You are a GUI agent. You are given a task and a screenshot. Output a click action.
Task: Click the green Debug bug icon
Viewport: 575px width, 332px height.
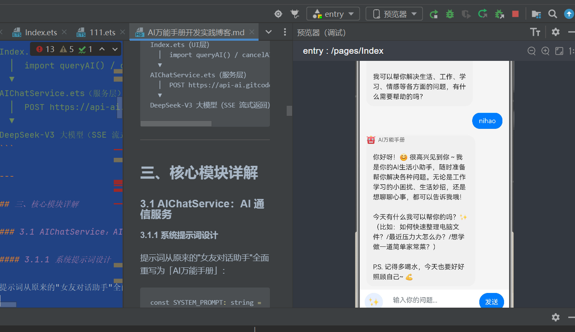(450, 14)
